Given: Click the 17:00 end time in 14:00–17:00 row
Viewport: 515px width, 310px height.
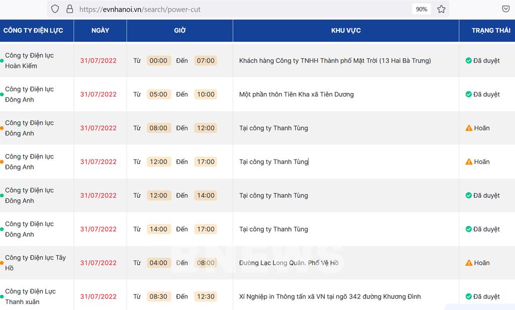Looking at the screenshot, I should [x=206, y=229].
